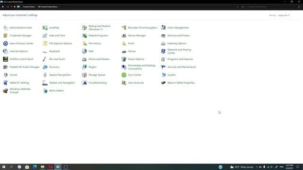Open the Fonts icon
The image size is (303, 170).
click(124, 43)
